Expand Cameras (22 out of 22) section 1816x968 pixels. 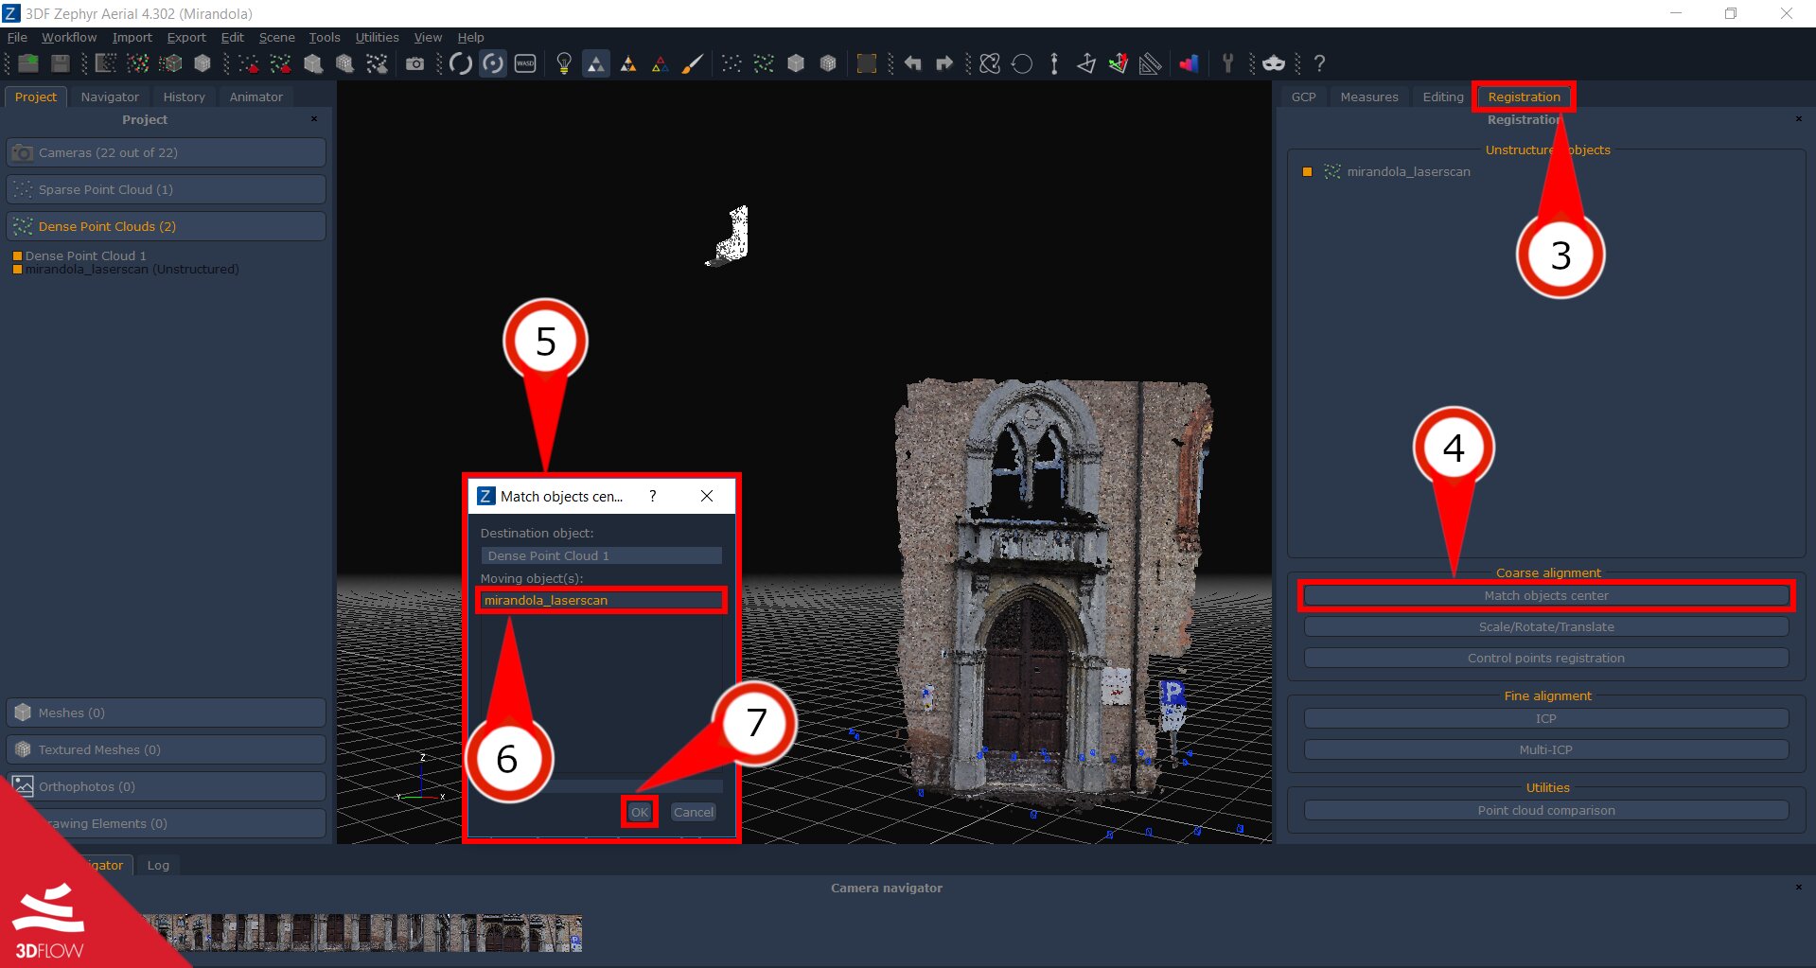tap(167, 152)
